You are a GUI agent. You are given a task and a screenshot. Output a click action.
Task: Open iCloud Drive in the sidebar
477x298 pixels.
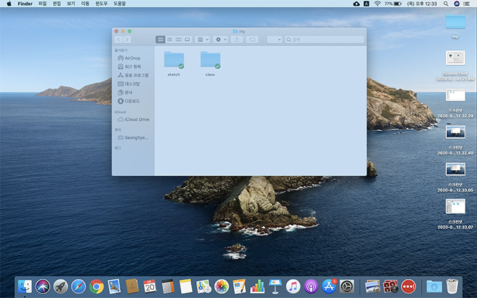134,119
